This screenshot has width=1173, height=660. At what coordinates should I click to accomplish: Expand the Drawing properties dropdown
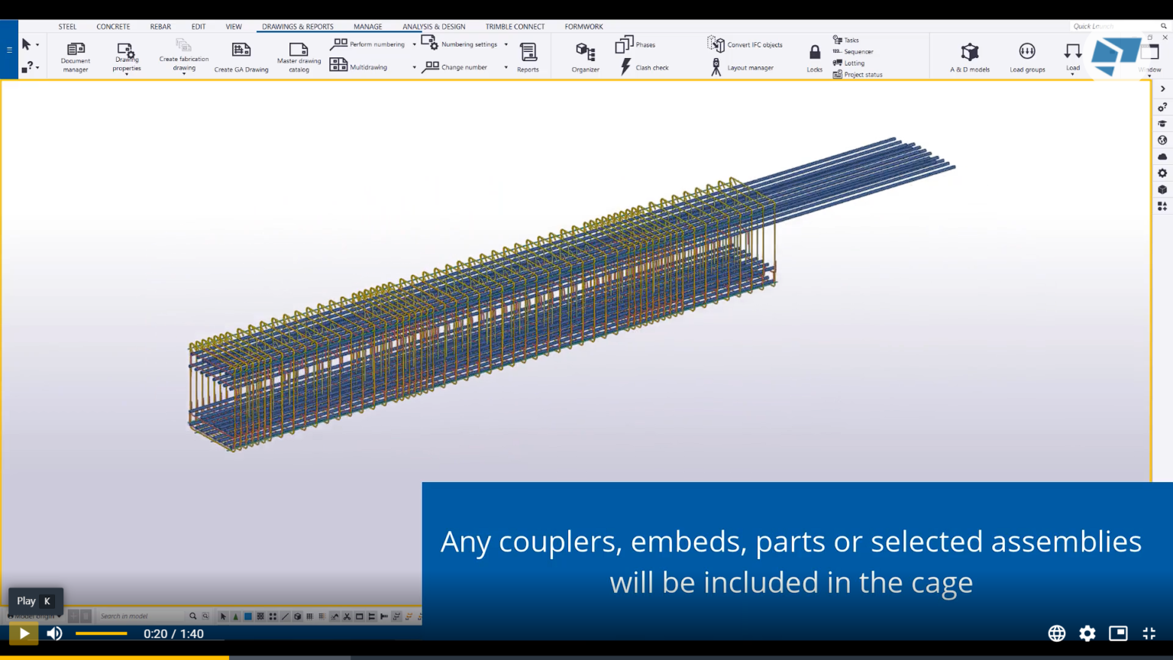point(127,74)
